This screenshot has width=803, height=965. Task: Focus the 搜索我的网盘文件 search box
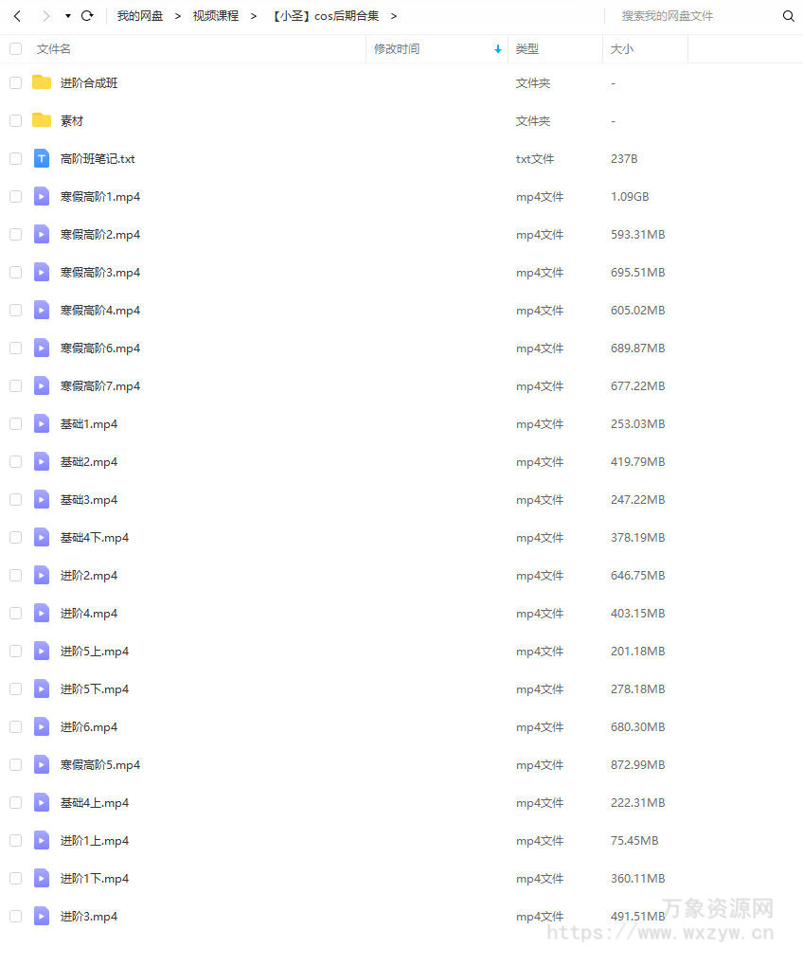pos(692,16)
